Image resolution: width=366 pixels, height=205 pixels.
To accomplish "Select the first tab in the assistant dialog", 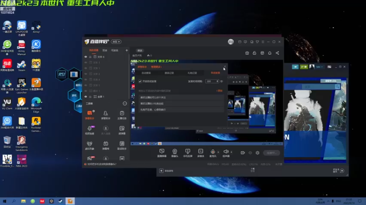I will [x=146, y=73].
